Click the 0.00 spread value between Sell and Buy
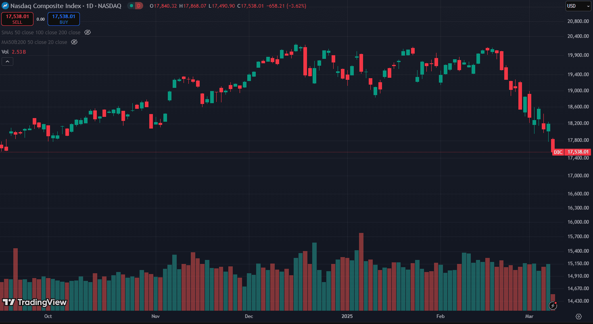 [x=40, y=19]
